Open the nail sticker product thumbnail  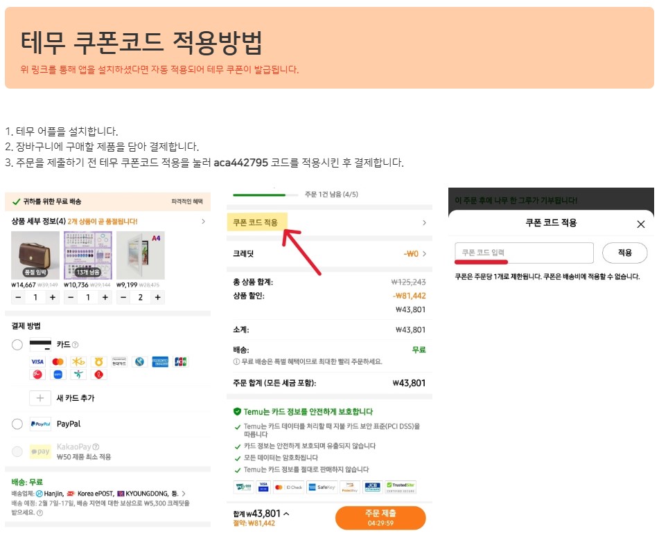tap(88, 255)
